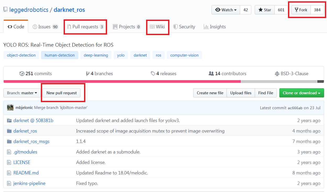View the 384 forks count
This screenshot has height=192, width=327.
point(317,10)
